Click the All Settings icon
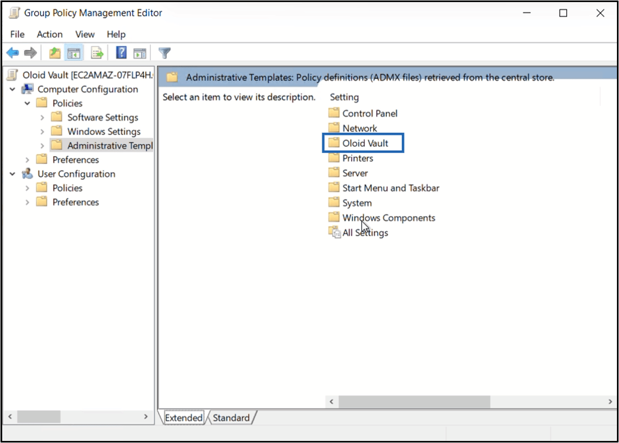Image resolution: width=619 pixels, height=443 pixels. (x=335, y=232)
